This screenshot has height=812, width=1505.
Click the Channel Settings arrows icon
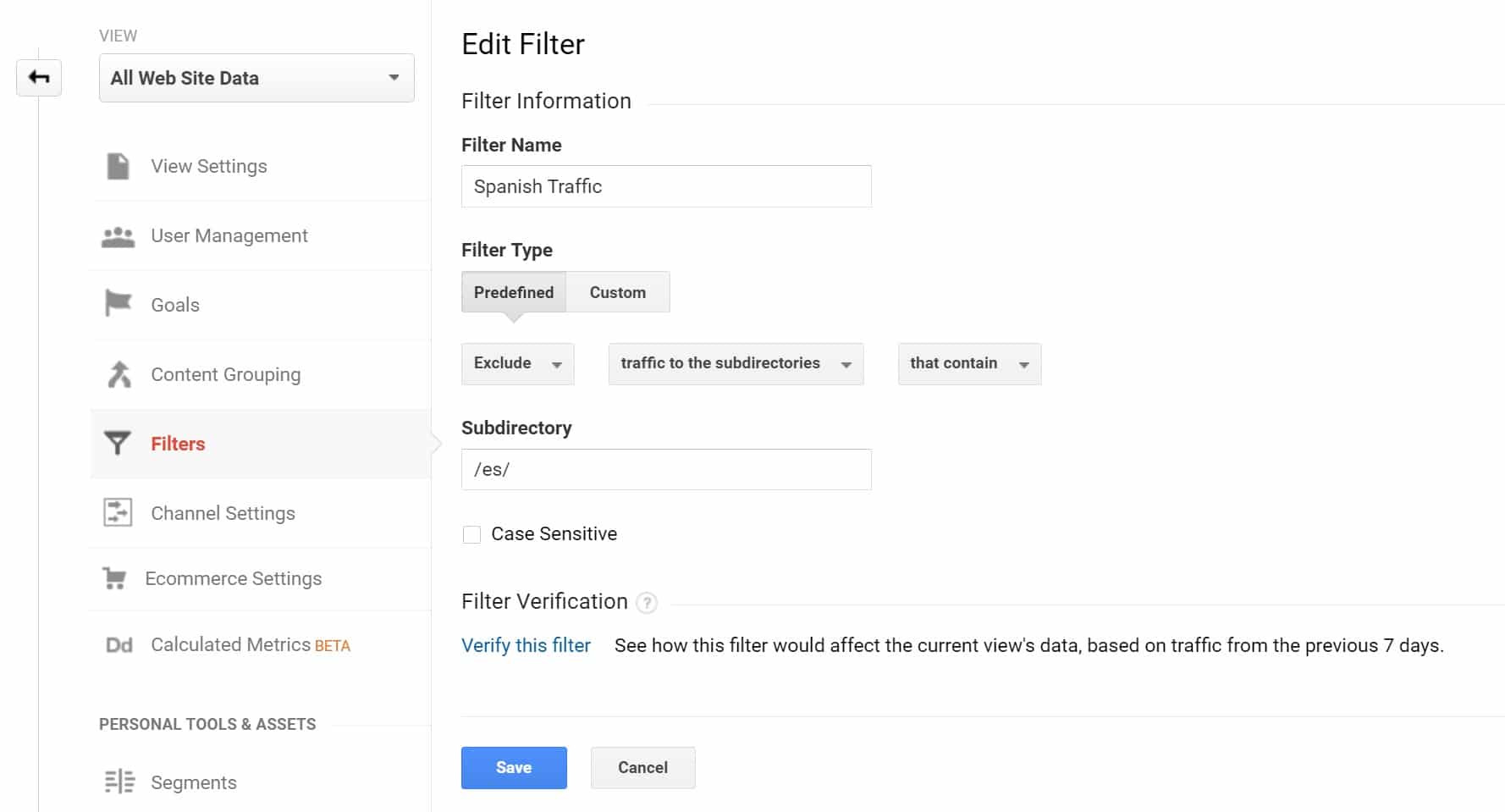(118, 512)
